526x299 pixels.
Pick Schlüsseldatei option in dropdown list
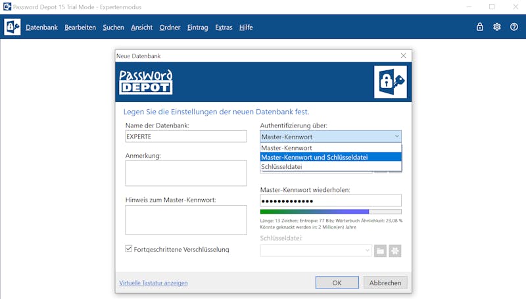[x=331, y=167]
